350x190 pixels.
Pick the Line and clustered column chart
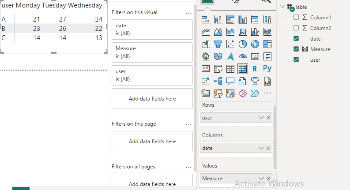[x=255, y=32]
